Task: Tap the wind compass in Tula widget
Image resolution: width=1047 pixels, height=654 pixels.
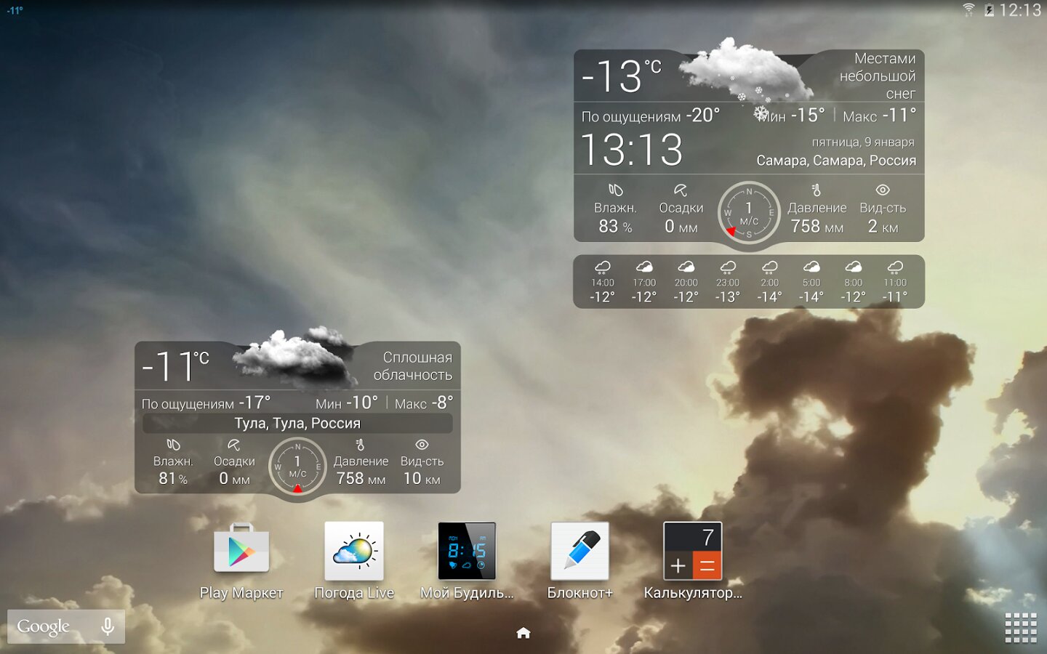Action: pos(297,467)
